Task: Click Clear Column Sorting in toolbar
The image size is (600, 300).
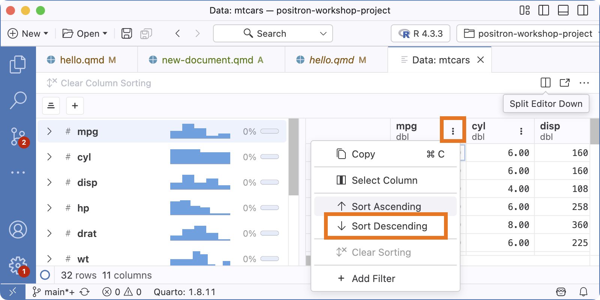Action: coord(99,83)
